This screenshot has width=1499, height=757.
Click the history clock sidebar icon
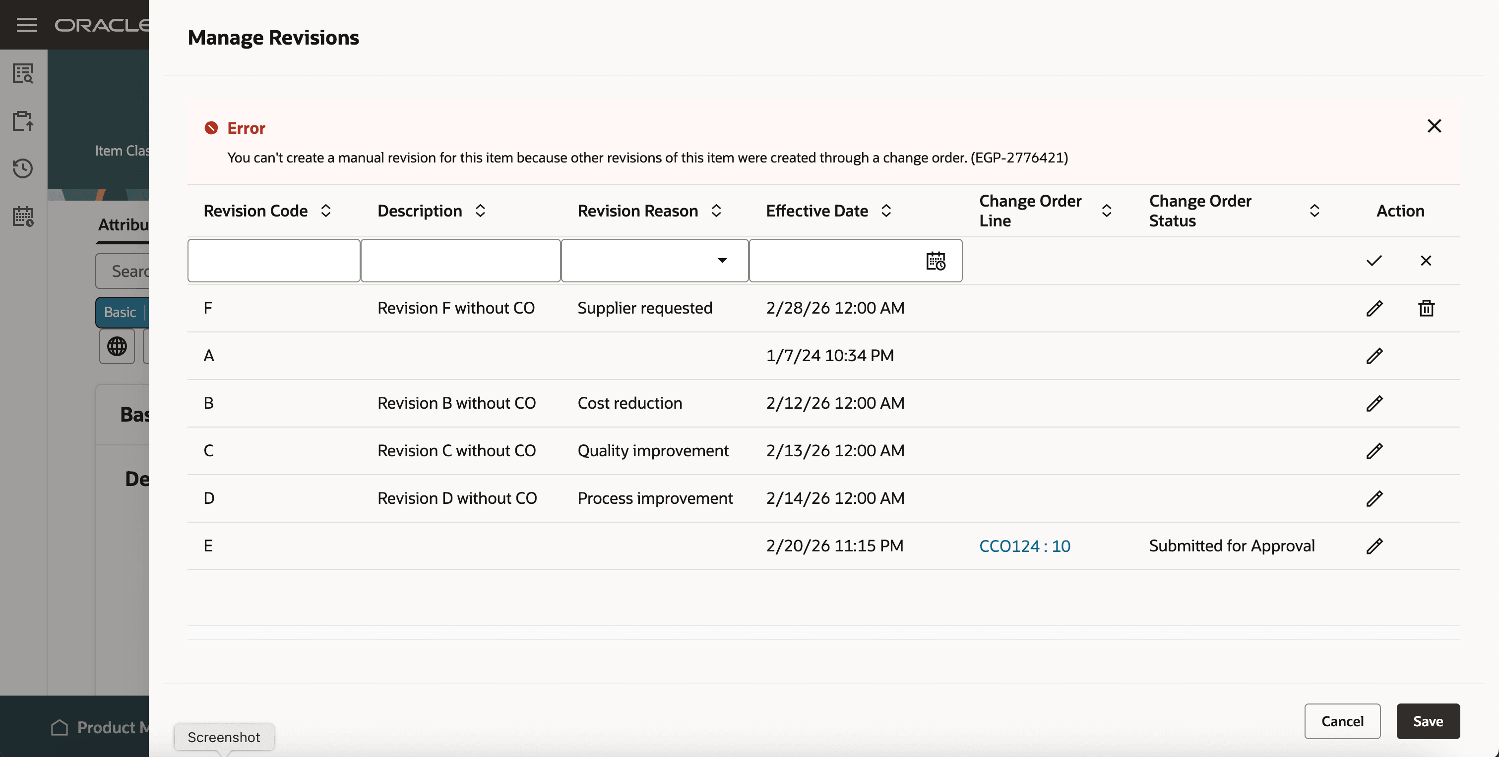(23, 168)
